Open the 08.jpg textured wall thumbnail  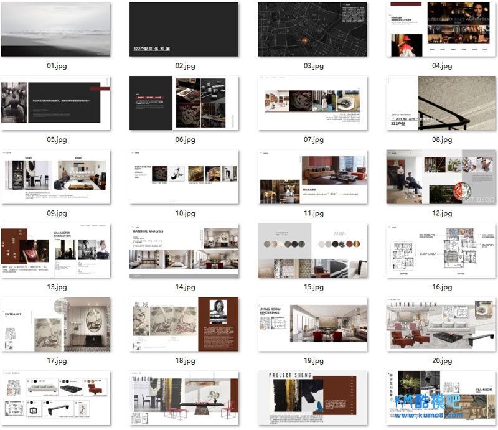pos(441,103)
